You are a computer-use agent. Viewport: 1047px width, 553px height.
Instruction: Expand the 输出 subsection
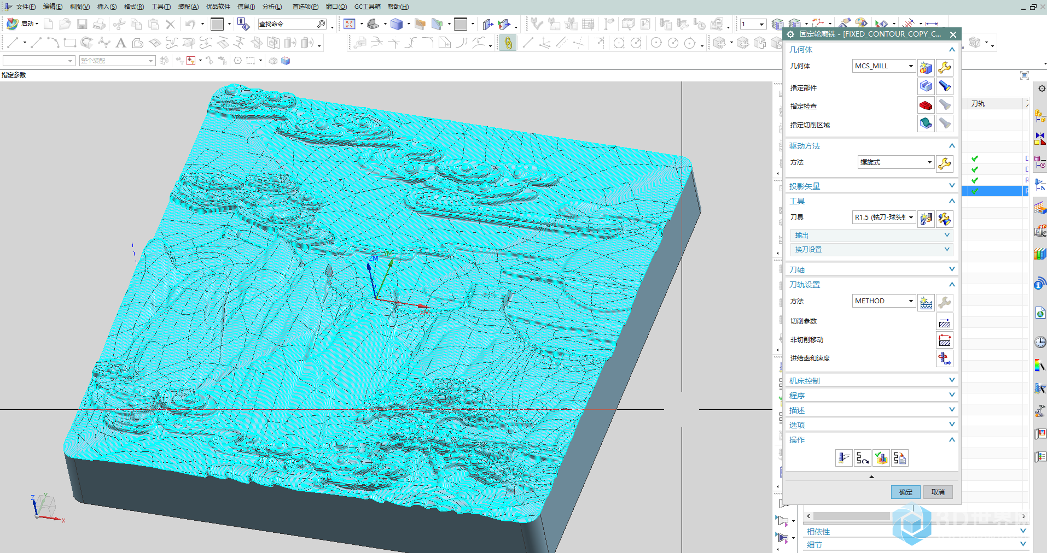click(x=872, y=236)
